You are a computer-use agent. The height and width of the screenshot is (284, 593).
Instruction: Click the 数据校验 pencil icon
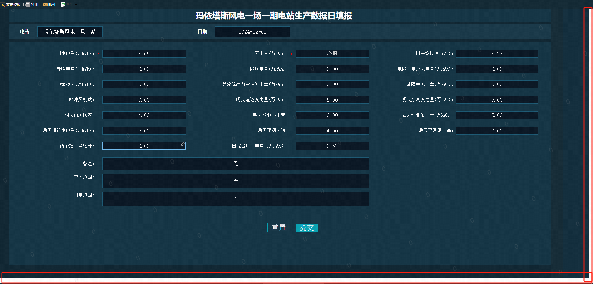coord(3,5)
